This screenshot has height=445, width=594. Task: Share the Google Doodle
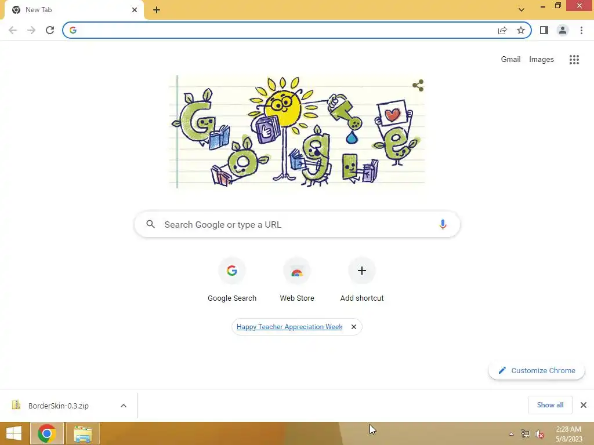pos(418,85)
